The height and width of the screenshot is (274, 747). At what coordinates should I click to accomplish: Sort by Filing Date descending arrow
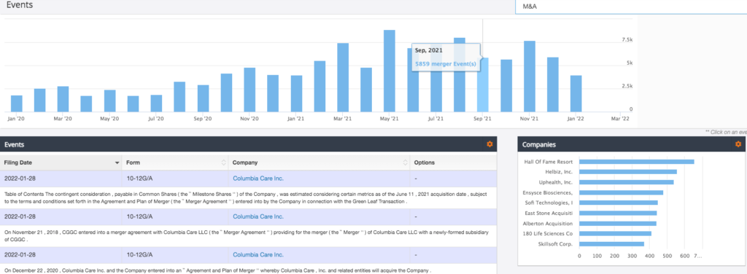tap(117, 163)
